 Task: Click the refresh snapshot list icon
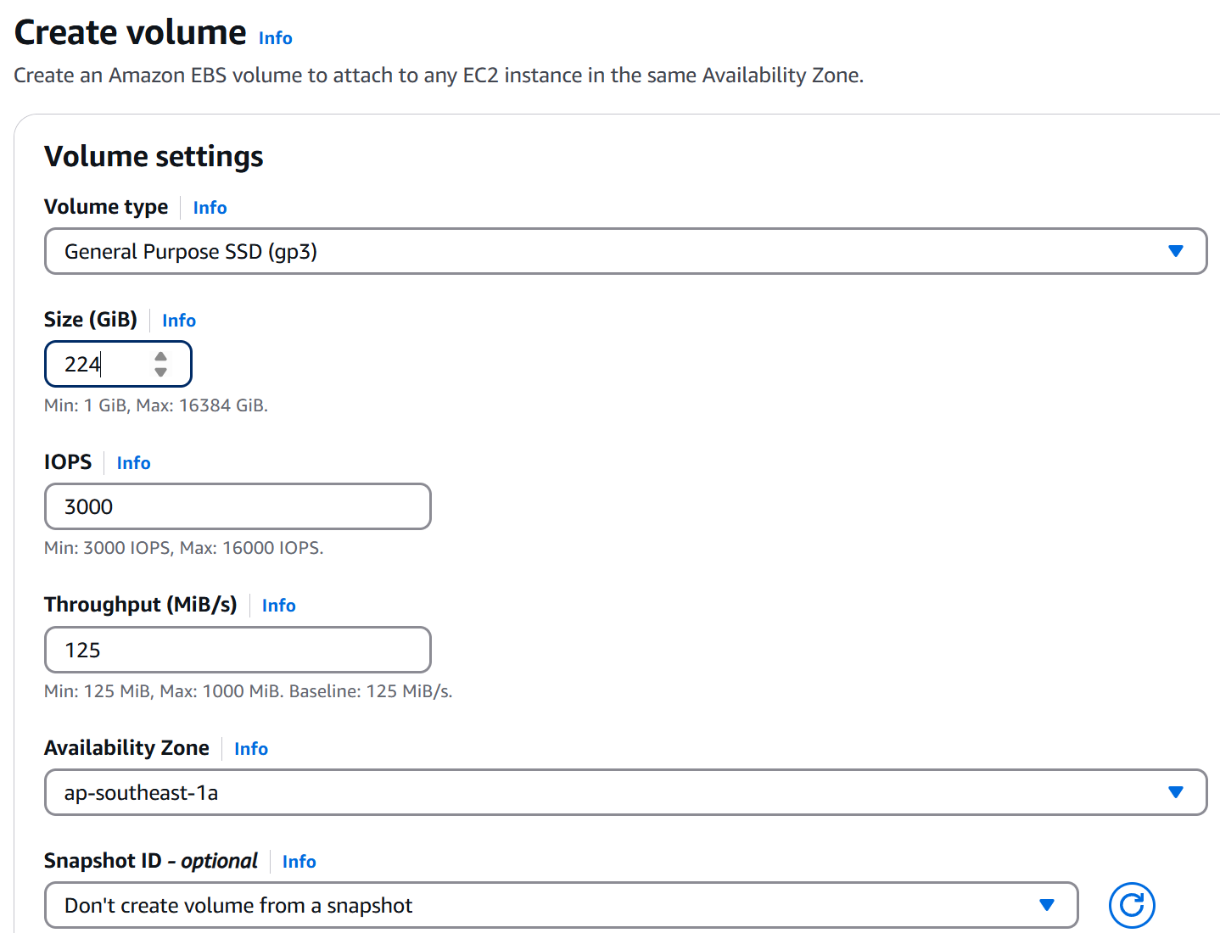[1132, 905]
